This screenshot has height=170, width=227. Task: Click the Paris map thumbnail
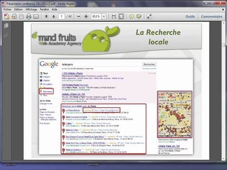175,114
